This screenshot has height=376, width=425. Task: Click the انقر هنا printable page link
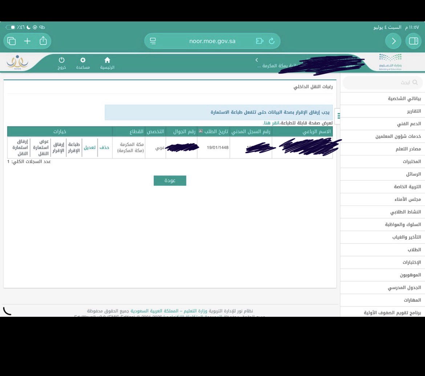271,123
